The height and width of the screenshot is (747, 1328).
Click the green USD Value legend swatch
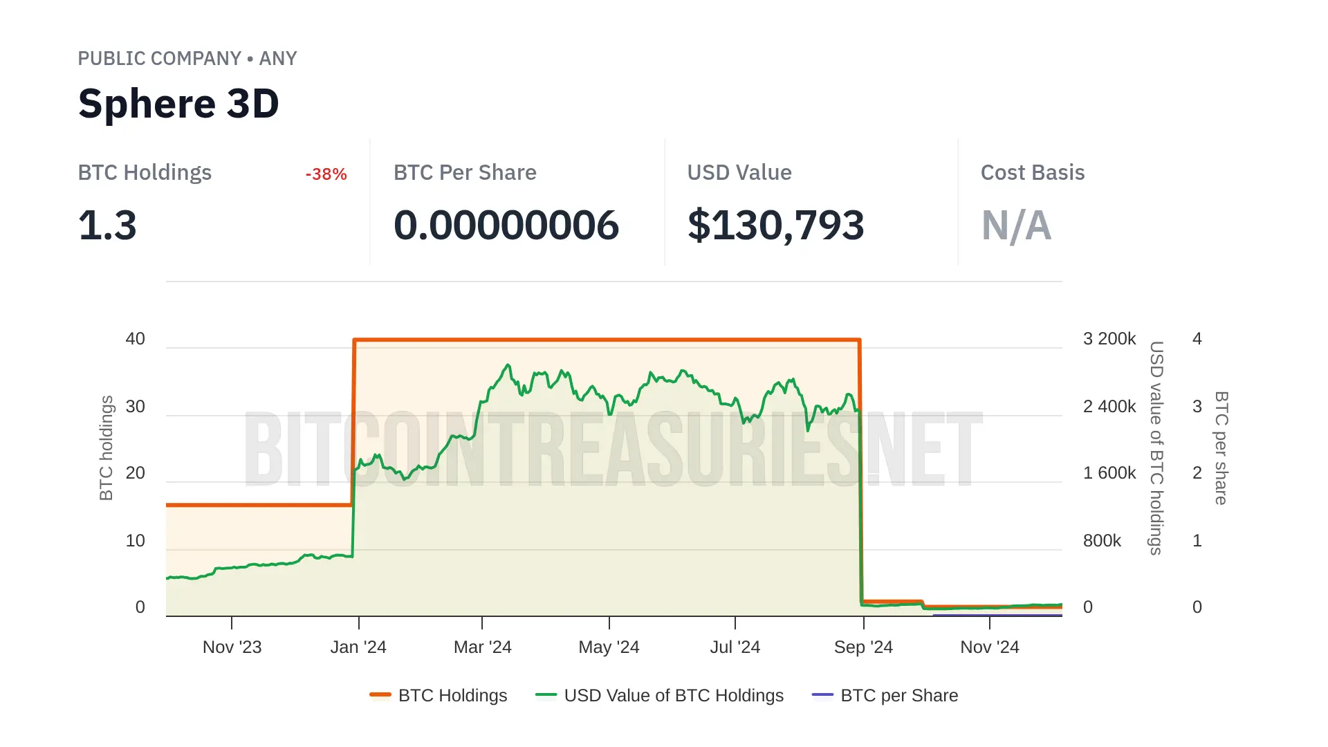click(x=546, y=694)
